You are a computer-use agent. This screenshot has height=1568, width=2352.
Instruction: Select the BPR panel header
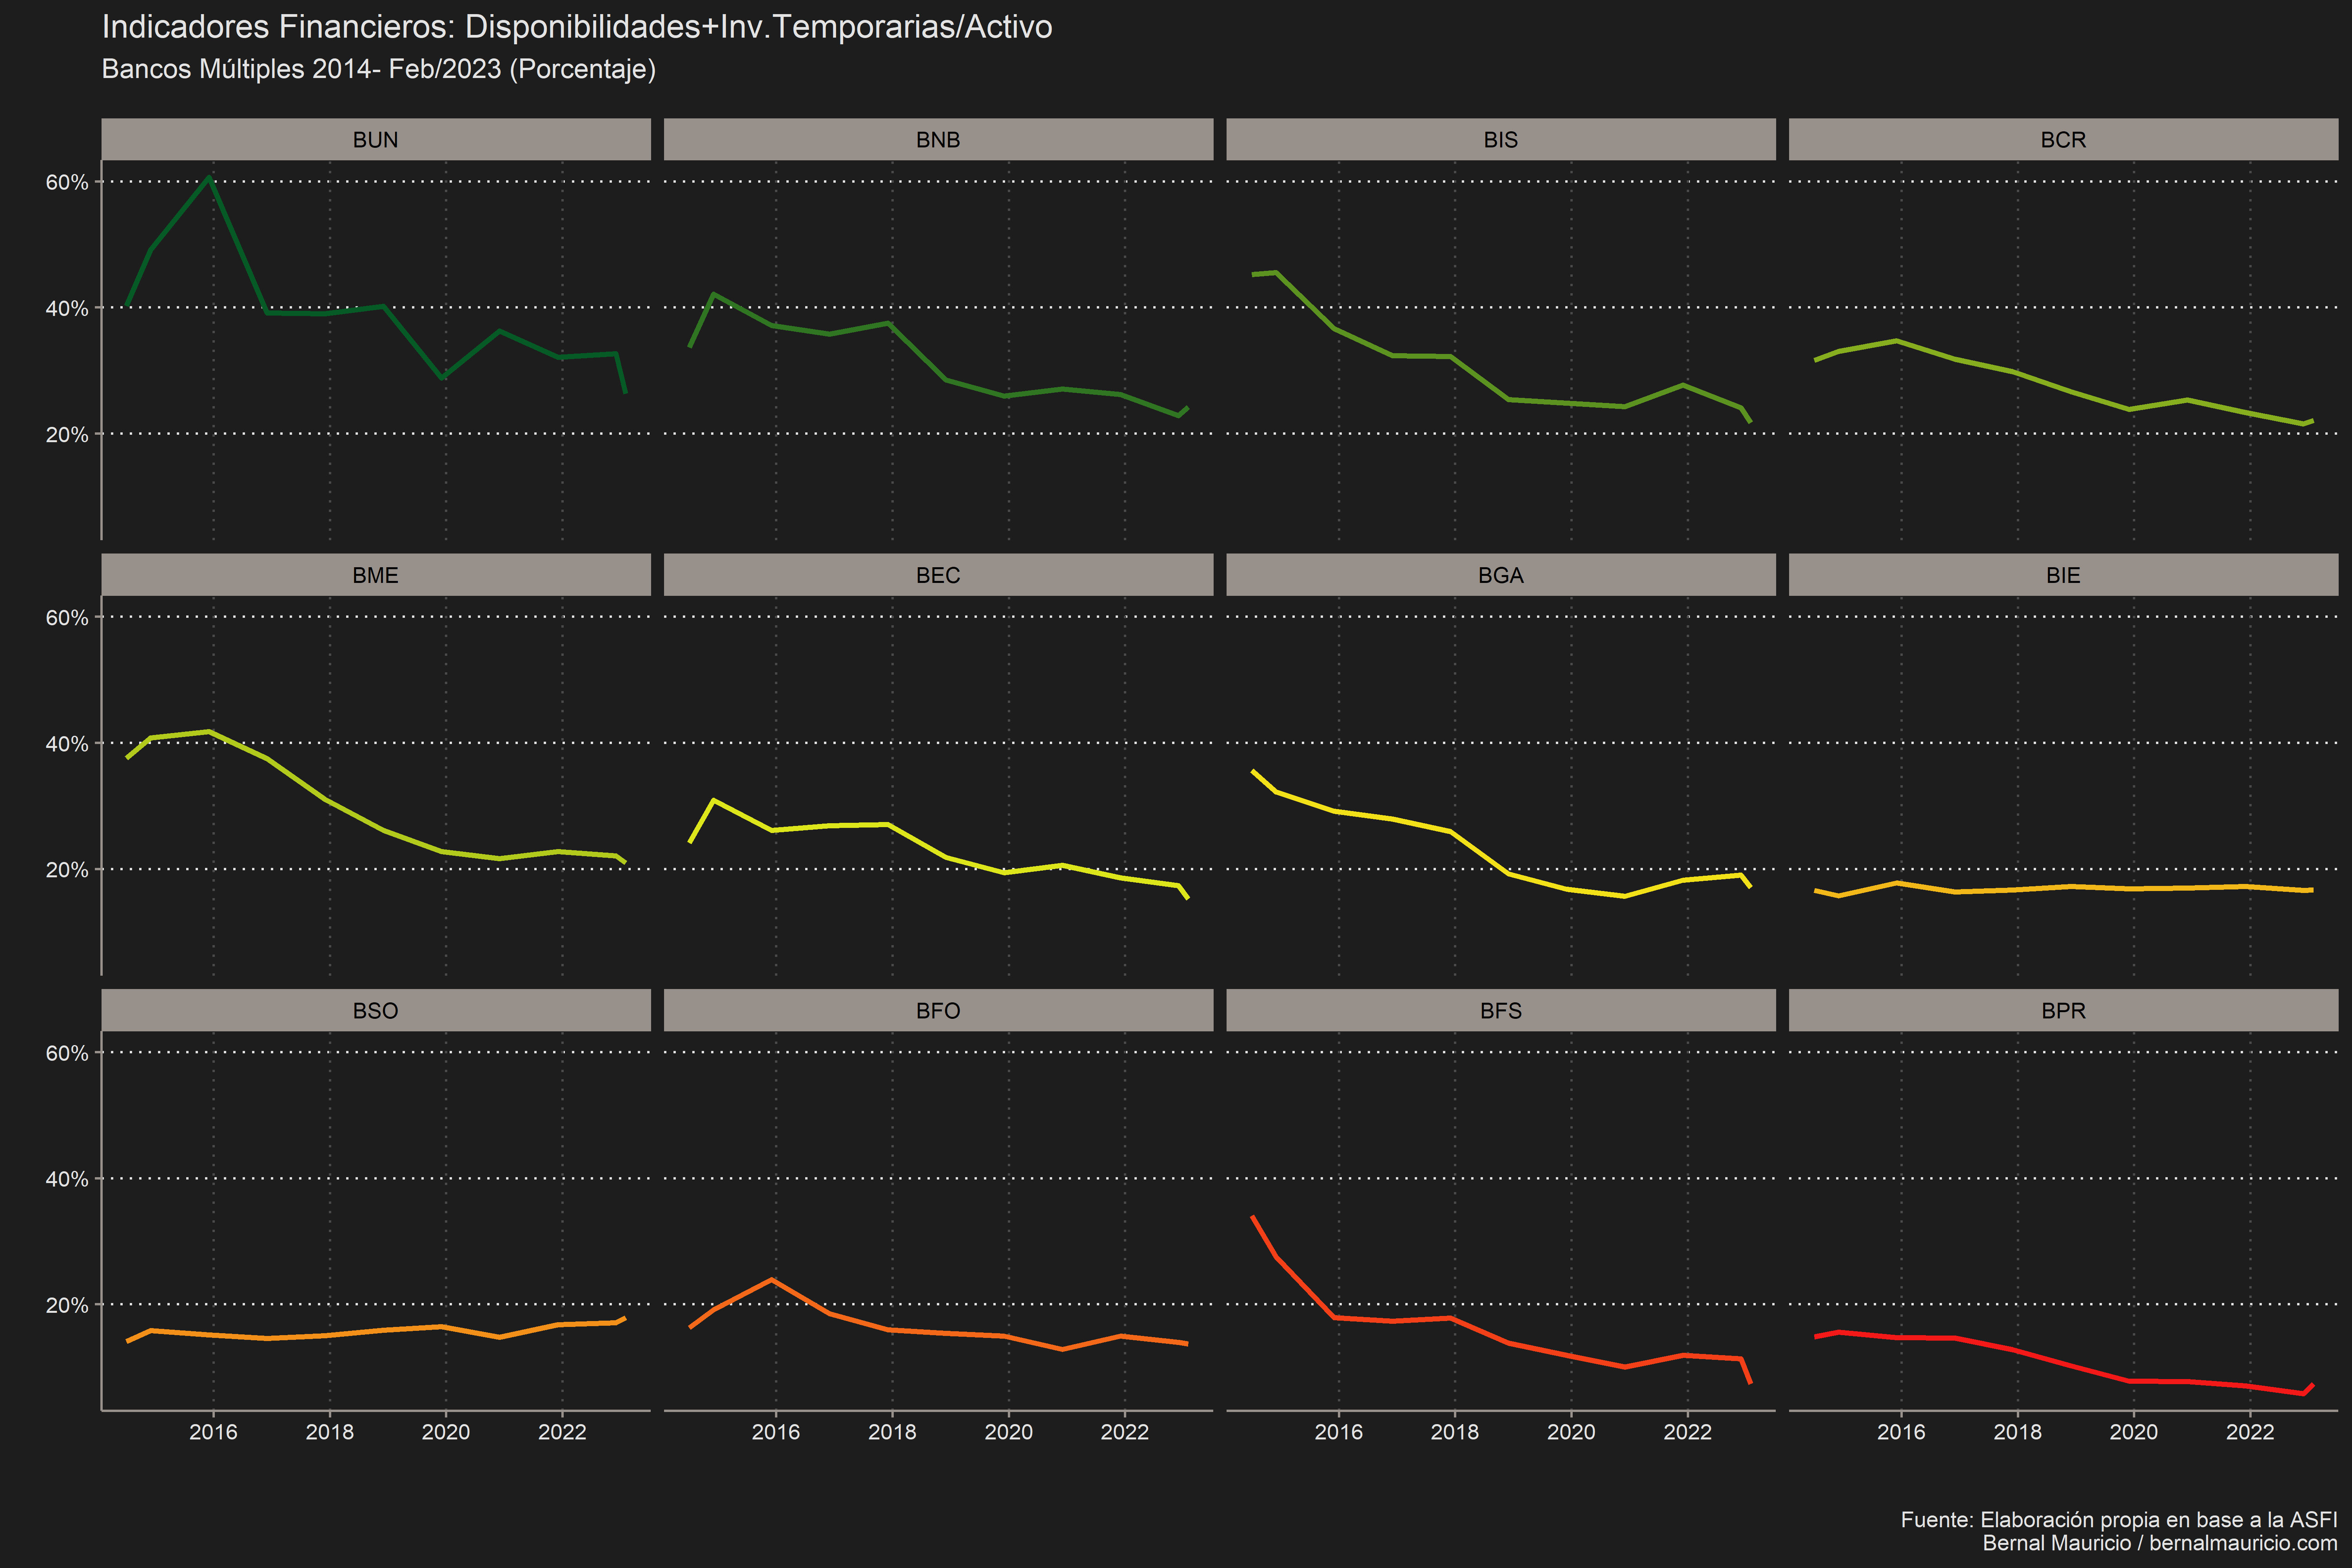[x=2063, y=1011]
